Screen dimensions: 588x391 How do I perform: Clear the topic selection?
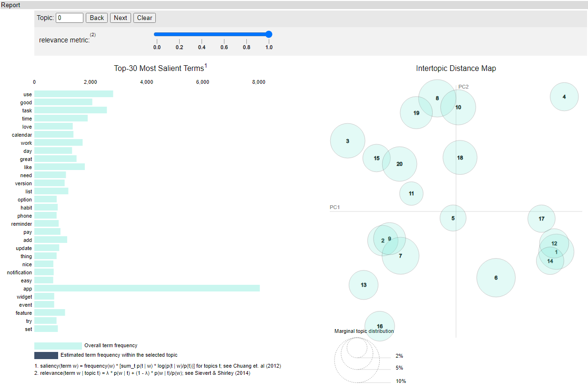tap(144, 18)
